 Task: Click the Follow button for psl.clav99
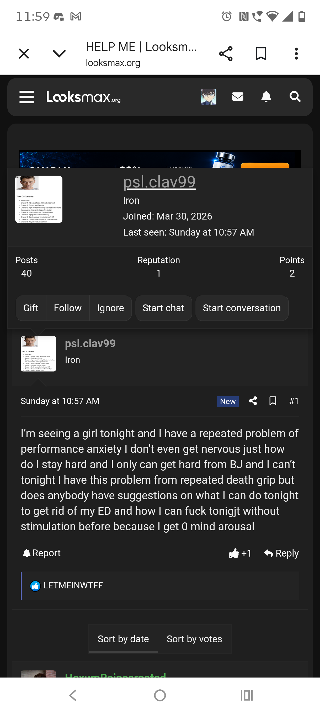point(68,308)
